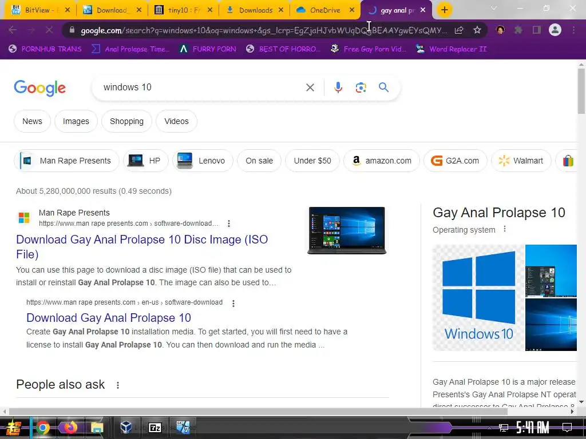Click the padlock site info icon
Viewport: 586px width, 439px height.
click(x=72, y=30)
